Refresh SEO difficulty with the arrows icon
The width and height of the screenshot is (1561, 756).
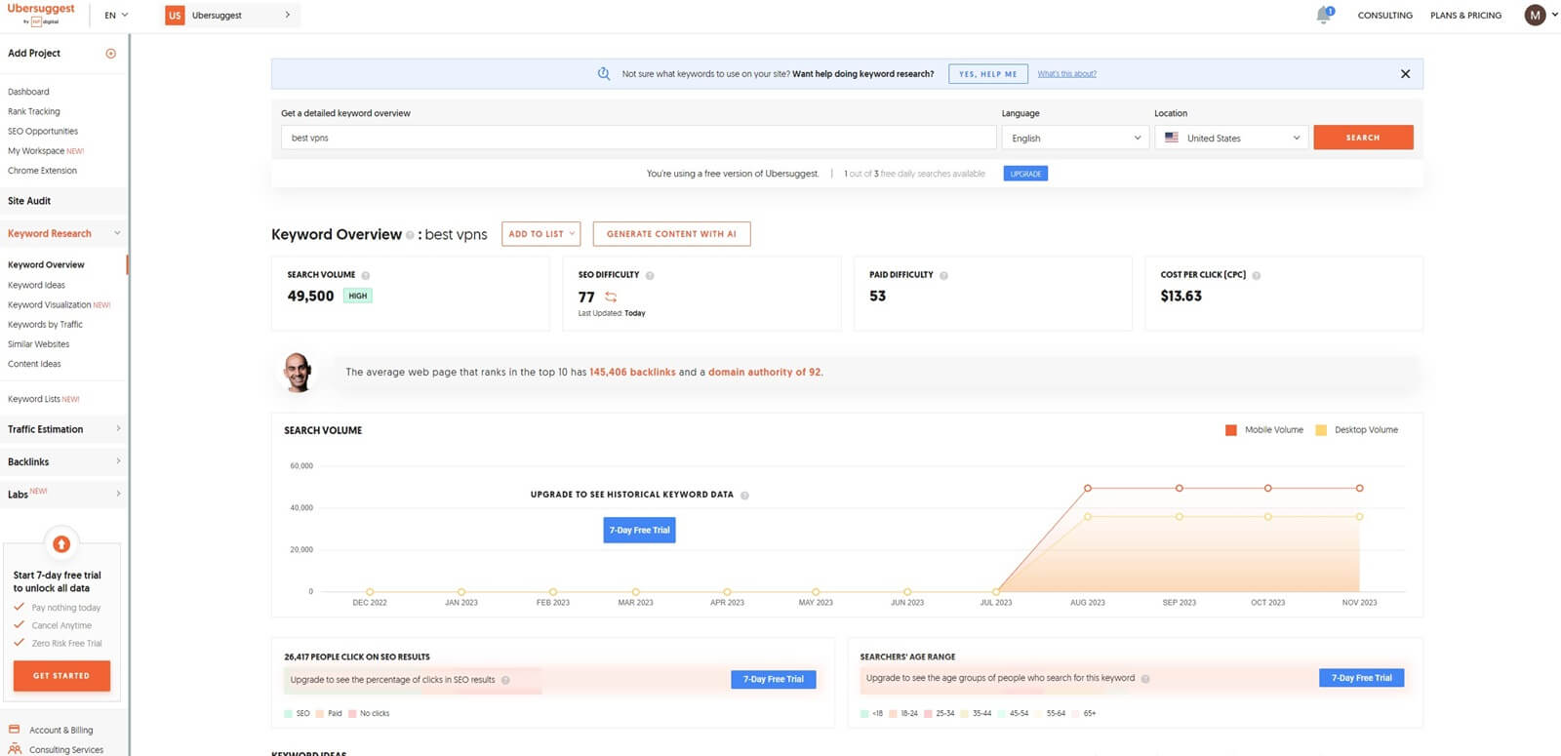tap(611, 297)
